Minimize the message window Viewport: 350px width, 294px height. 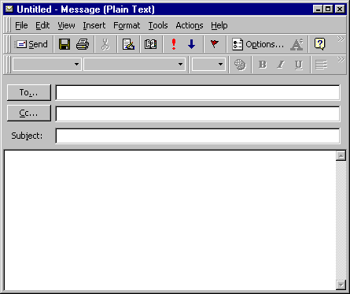tap(318, 9)
